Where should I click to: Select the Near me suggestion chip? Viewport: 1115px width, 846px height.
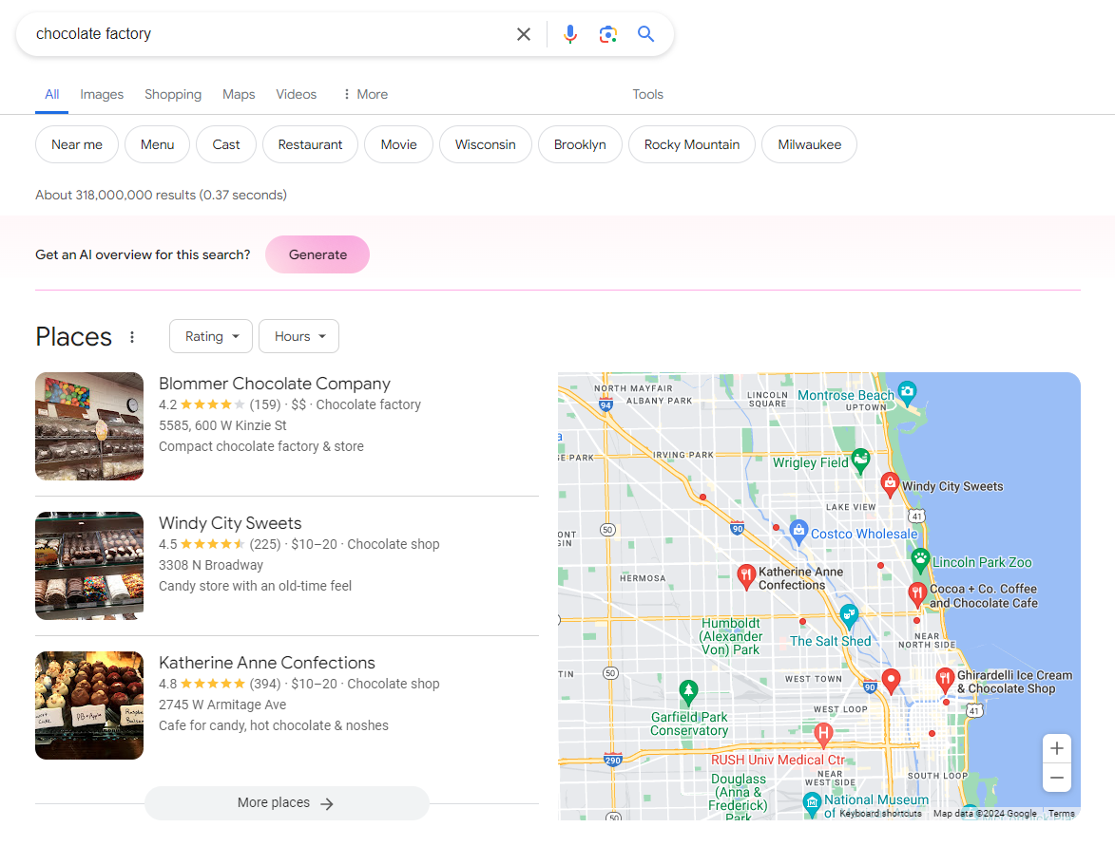(77, 144)
